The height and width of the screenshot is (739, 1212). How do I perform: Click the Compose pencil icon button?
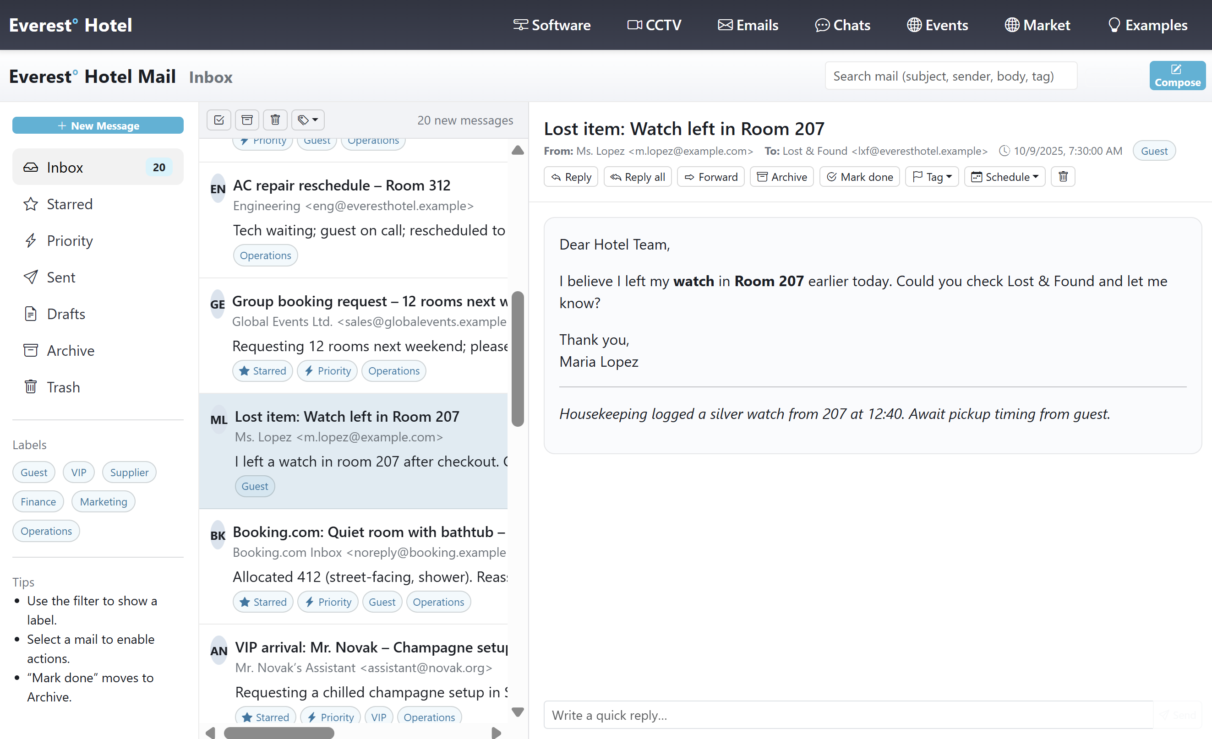click(1177, 75)
